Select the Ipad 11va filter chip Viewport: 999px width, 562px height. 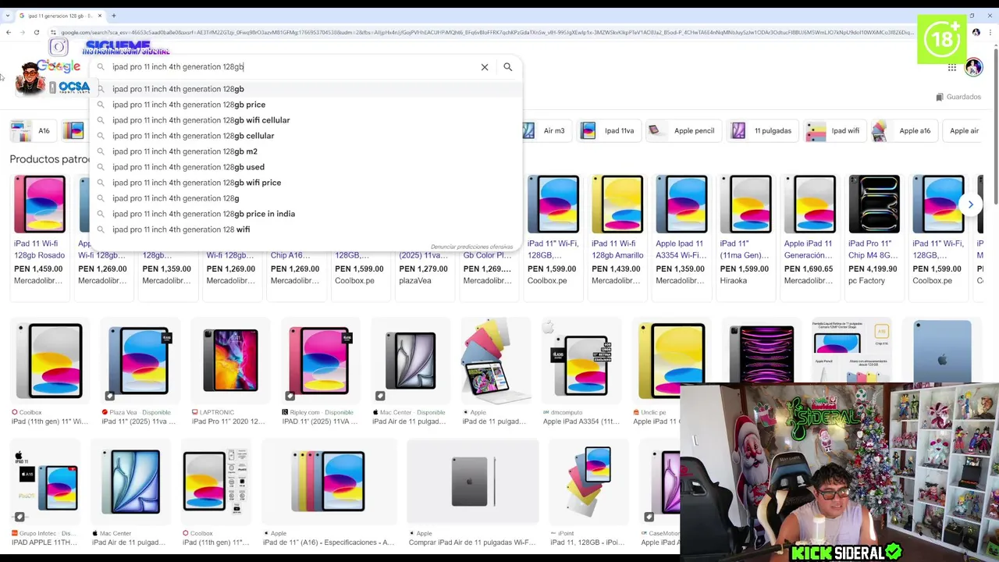[x=609, y=130]
